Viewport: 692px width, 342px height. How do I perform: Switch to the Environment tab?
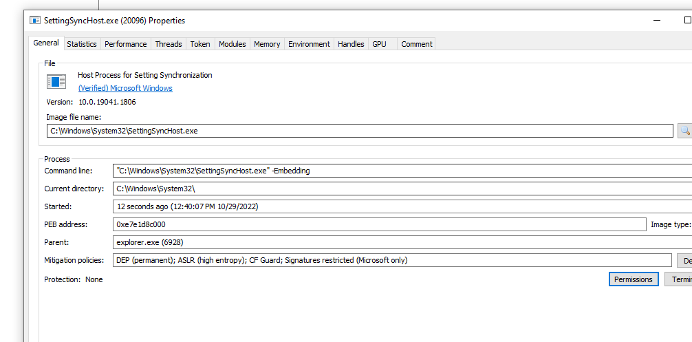pos(309,44)
